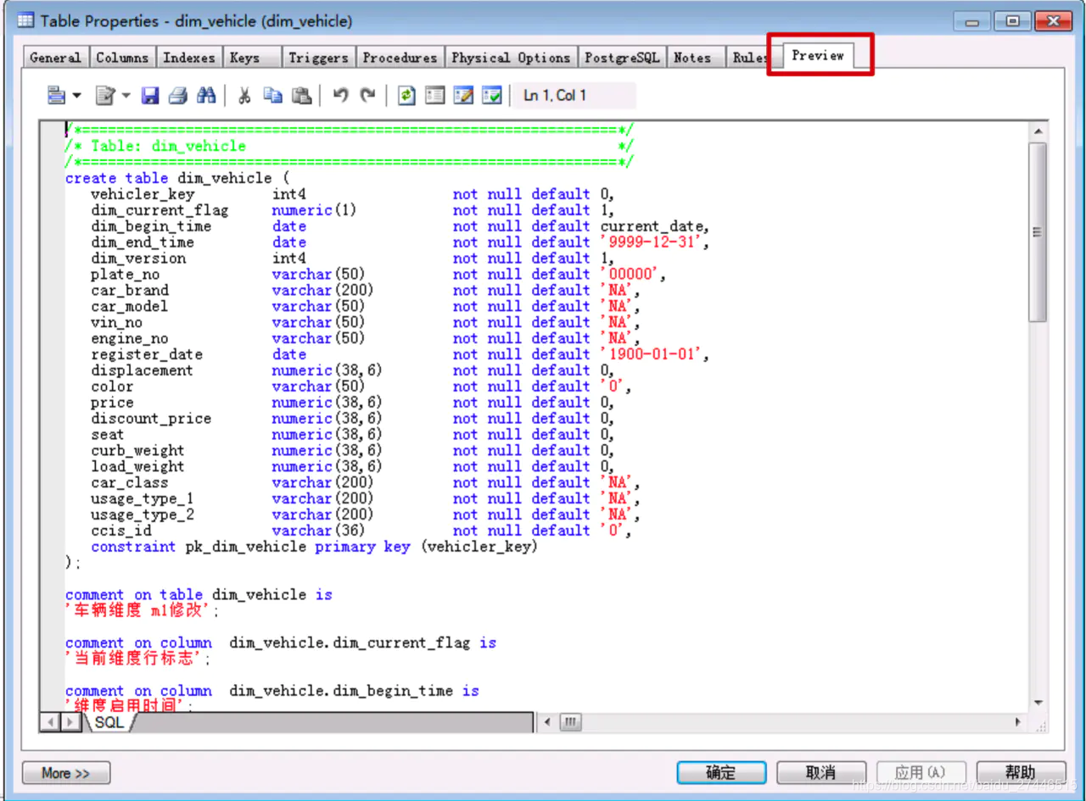Screen dimensions: 1086x801
Task: Click the horizontal scrollbar thumb
Action: click(571, 722)
